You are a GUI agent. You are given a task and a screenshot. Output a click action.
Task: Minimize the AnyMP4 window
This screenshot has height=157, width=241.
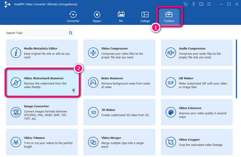tap(221, 4)
